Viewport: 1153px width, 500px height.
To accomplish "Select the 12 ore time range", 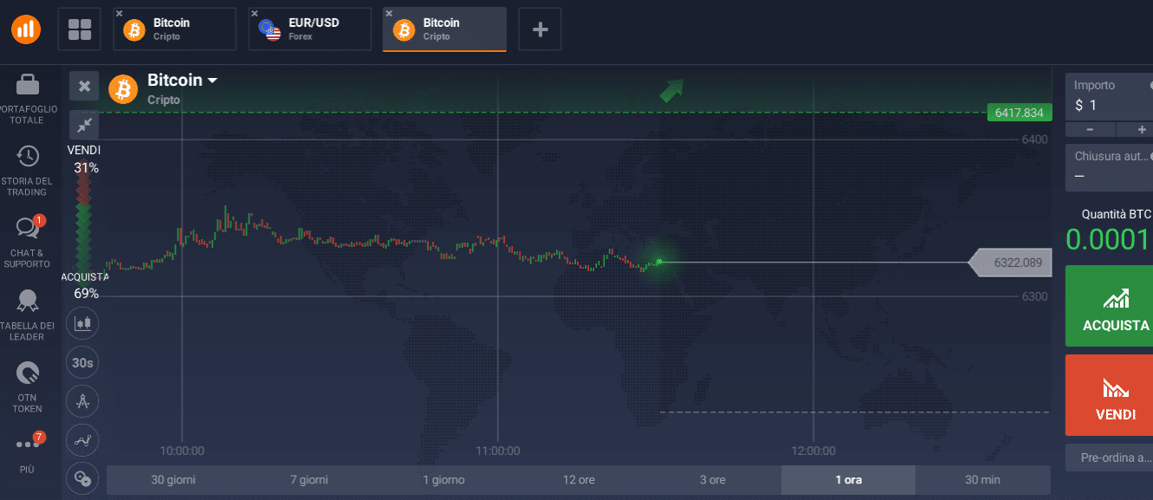I will coord(579,480).
